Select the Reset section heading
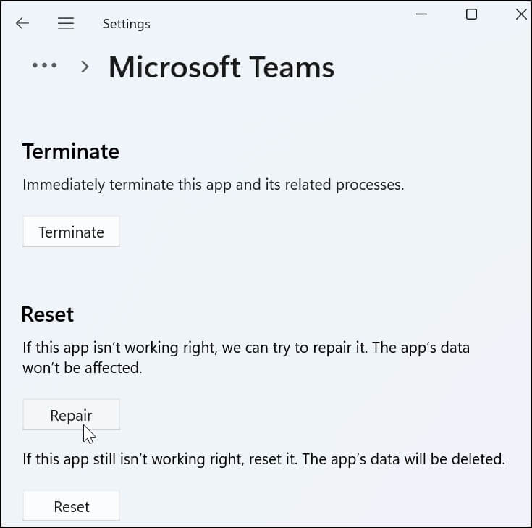The height and width of the screenshot is (528, 532). point(48,314)
